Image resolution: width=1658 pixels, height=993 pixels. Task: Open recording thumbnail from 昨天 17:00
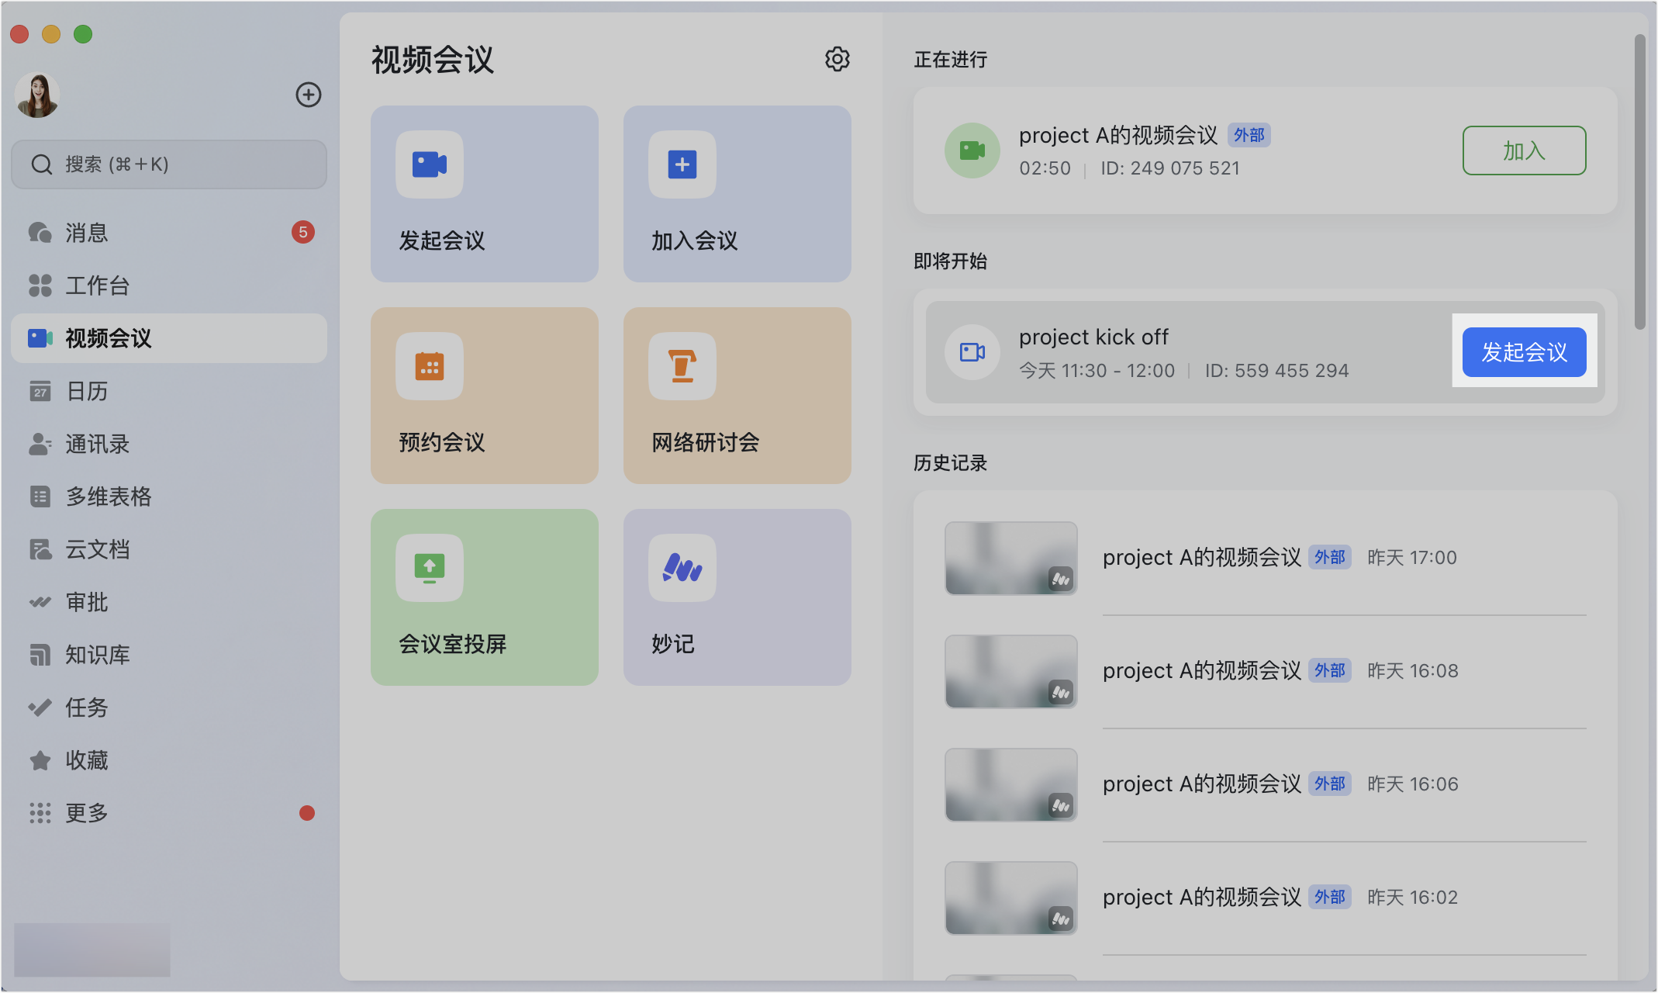(x=1011, y=559)
